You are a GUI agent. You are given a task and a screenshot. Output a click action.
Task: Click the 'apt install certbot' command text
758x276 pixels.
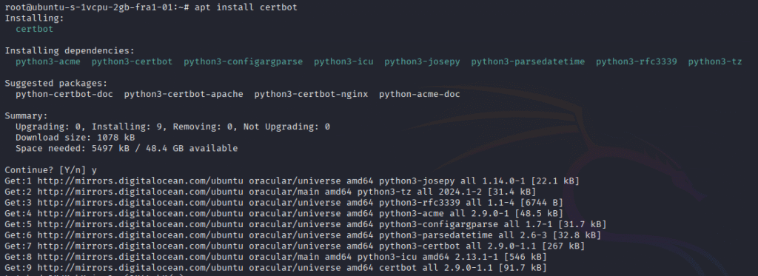(x=246, y=7)
